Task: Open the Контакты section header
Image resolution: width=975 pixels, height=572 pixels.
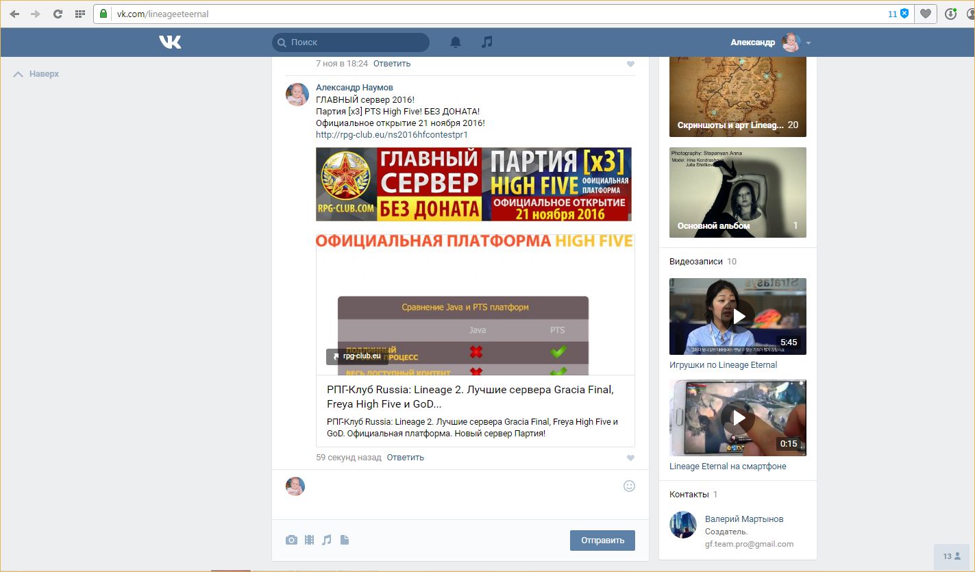Action: click(x=693, y=495)
